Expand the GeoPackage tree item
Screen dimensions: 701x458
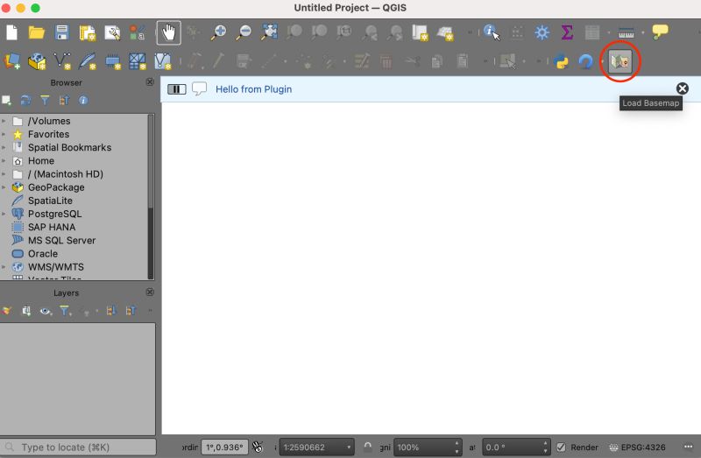click(4, 187)
